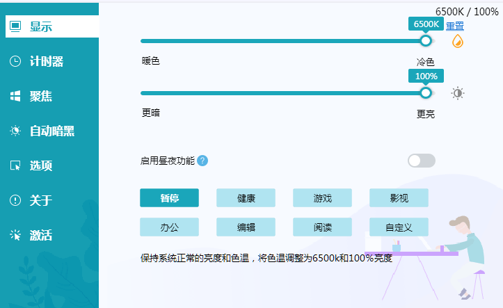Screen dimensions: 503x308
Task: Open the 关于 about tab
Action: 40,200
